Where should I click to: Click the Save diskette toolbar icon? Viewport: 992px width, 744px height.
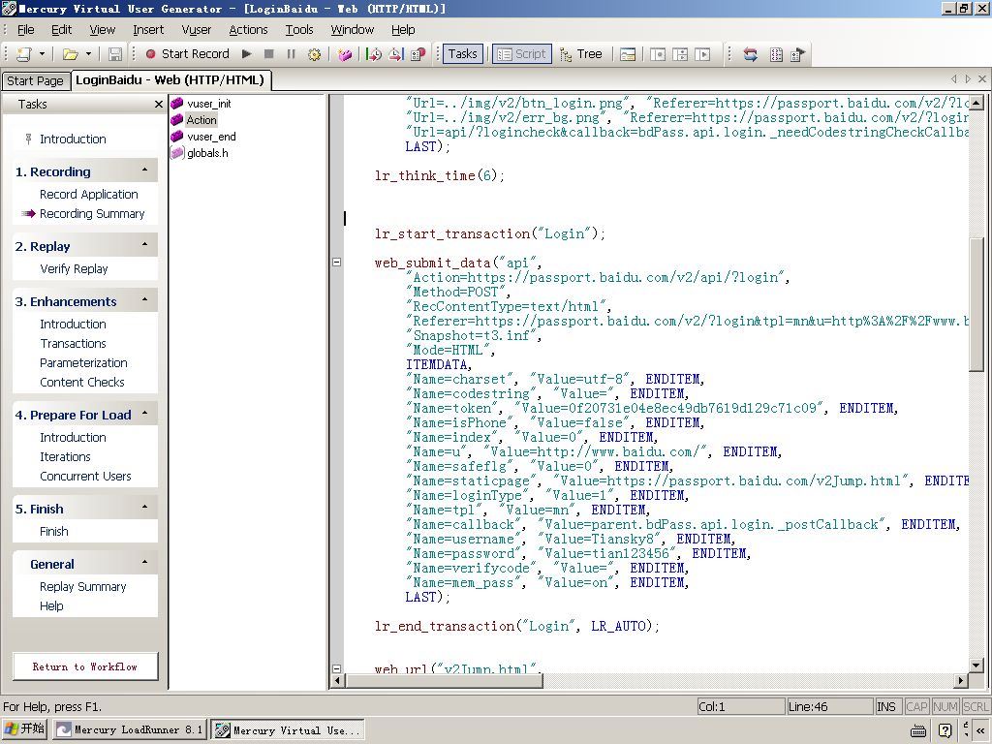(x=115, y=54)
